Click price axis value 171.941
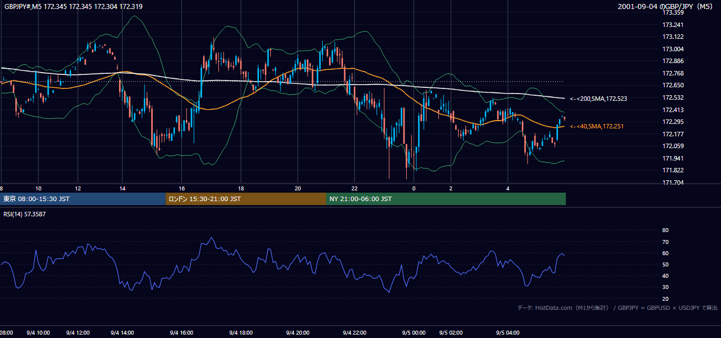 [673, 158]
